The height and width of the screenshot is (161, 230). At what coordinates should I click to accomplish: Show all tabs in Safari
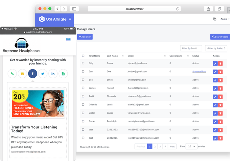(x=219, y=9)
